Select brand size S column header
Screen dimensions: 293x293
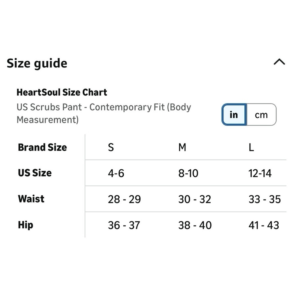pos(111,147)
